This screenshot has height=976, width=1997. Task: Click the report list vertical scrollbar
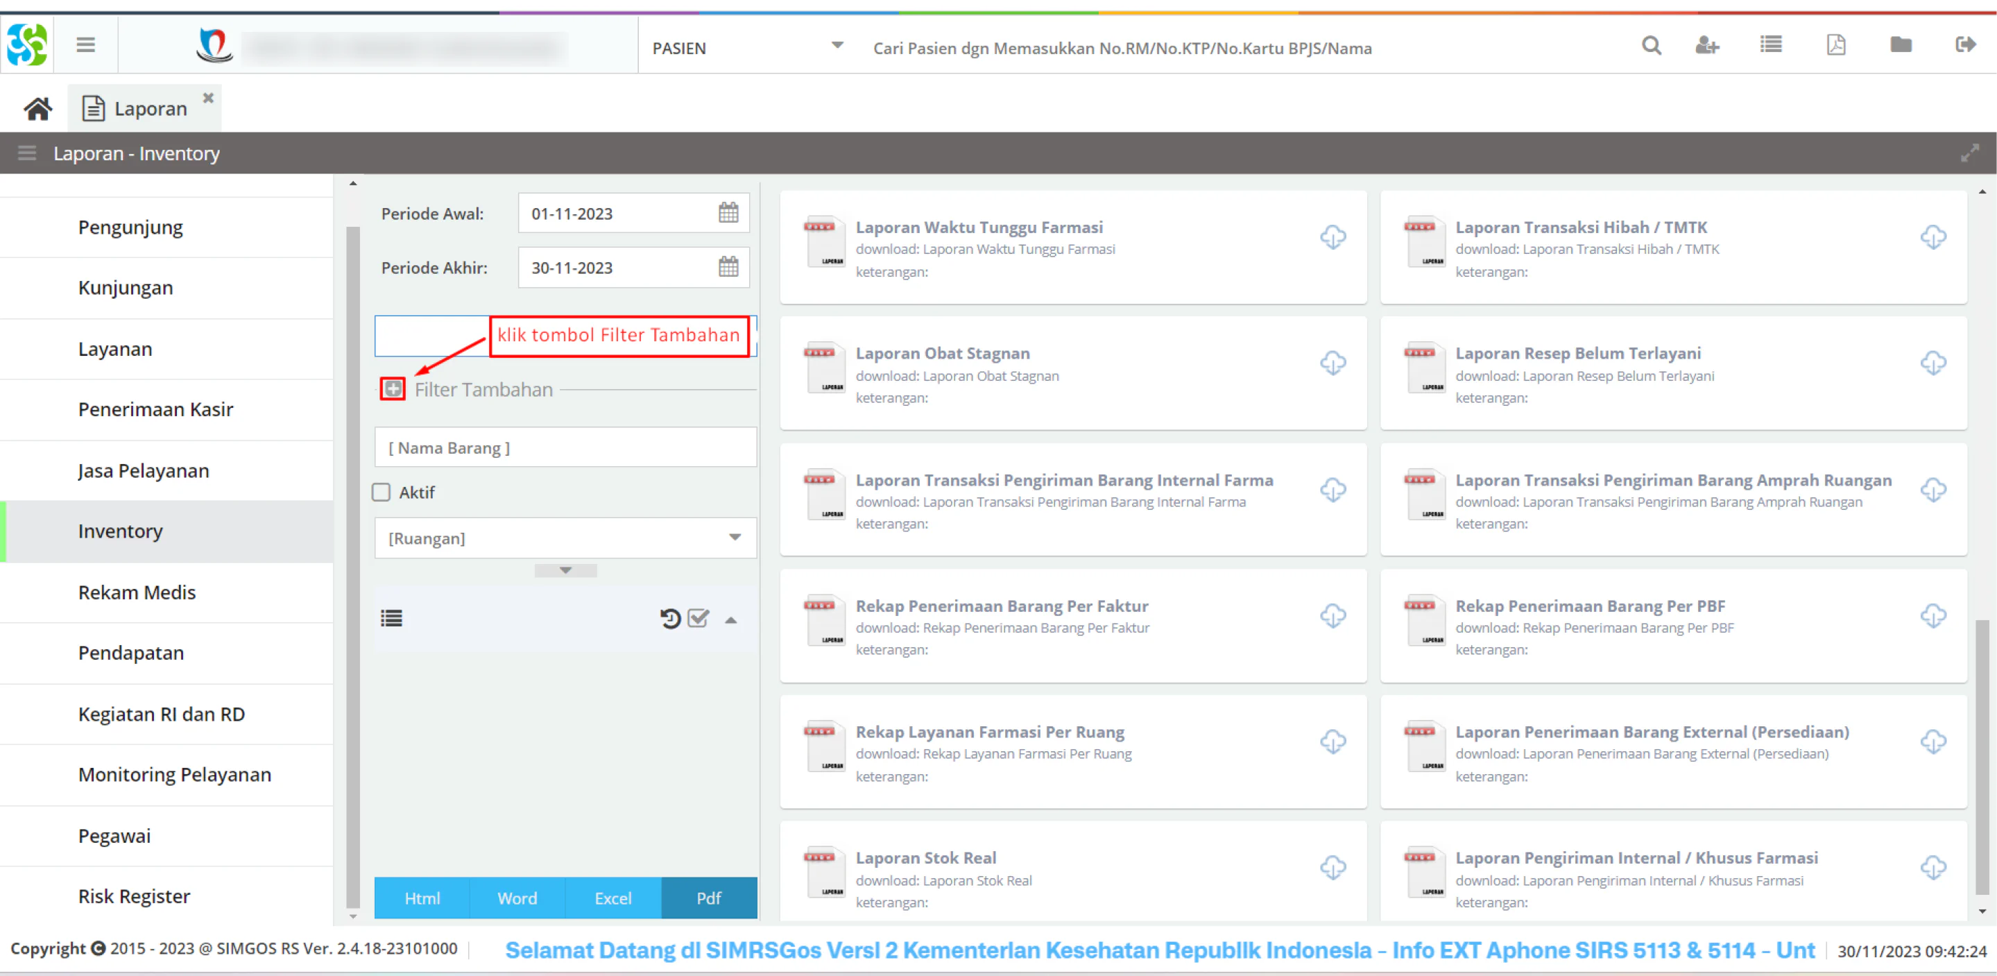(1982, 756)
